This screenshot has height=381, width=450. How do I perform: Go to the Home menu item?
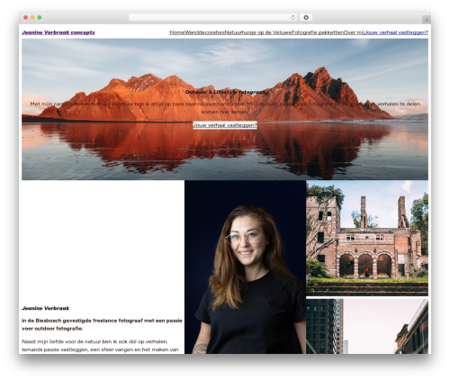click(x=177, y=32)
